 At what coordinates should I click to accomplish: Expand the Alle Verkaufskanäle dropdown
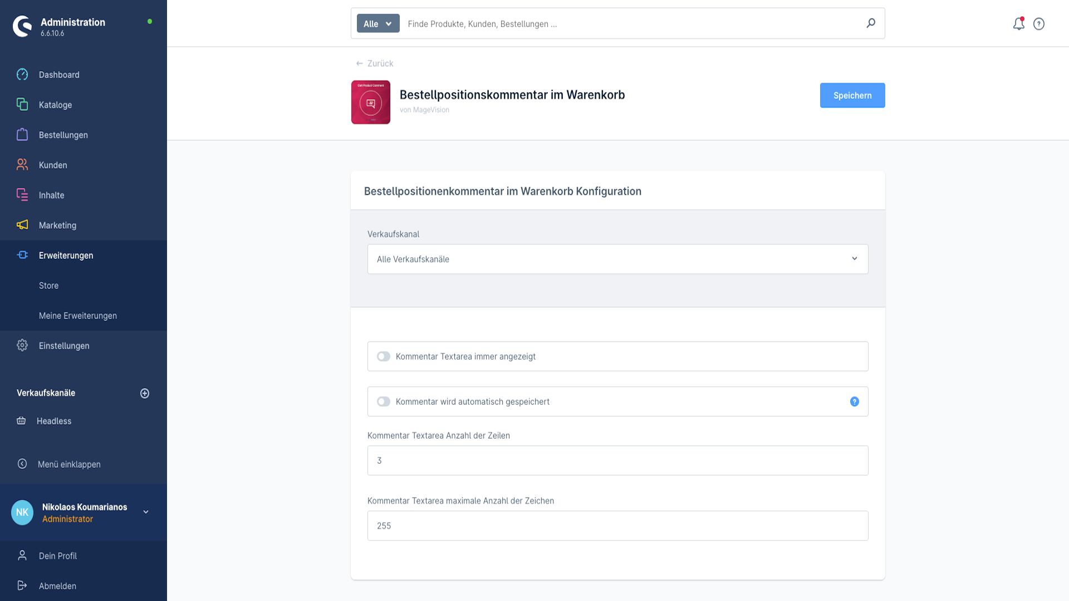pos(617,259)
